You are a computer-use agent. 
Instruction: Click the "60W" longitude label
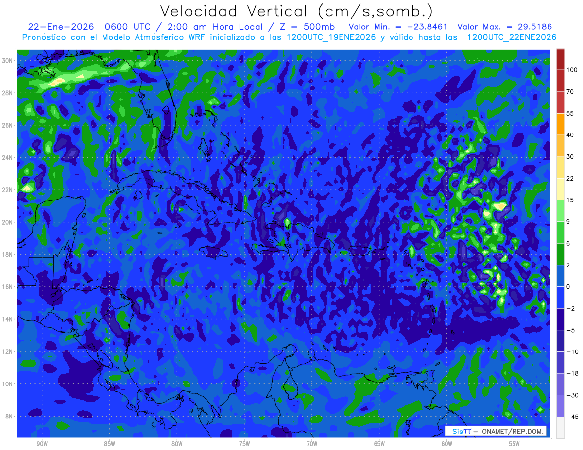(447, 444)
